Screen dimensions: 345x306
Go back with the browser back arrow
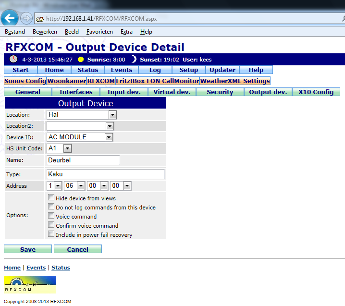10,18
